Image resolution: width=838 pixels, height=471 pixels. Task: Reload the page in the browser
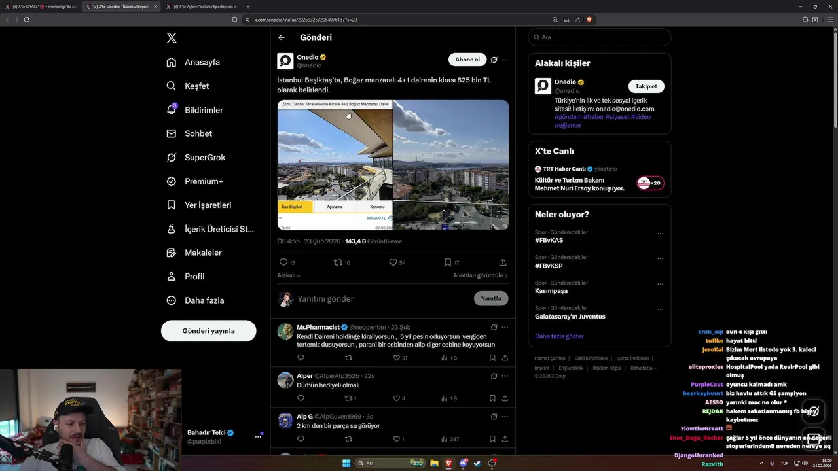[x=27, y=20]
